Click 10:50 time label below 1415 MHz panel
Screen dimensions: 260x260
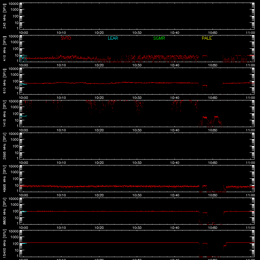point(213,130)
